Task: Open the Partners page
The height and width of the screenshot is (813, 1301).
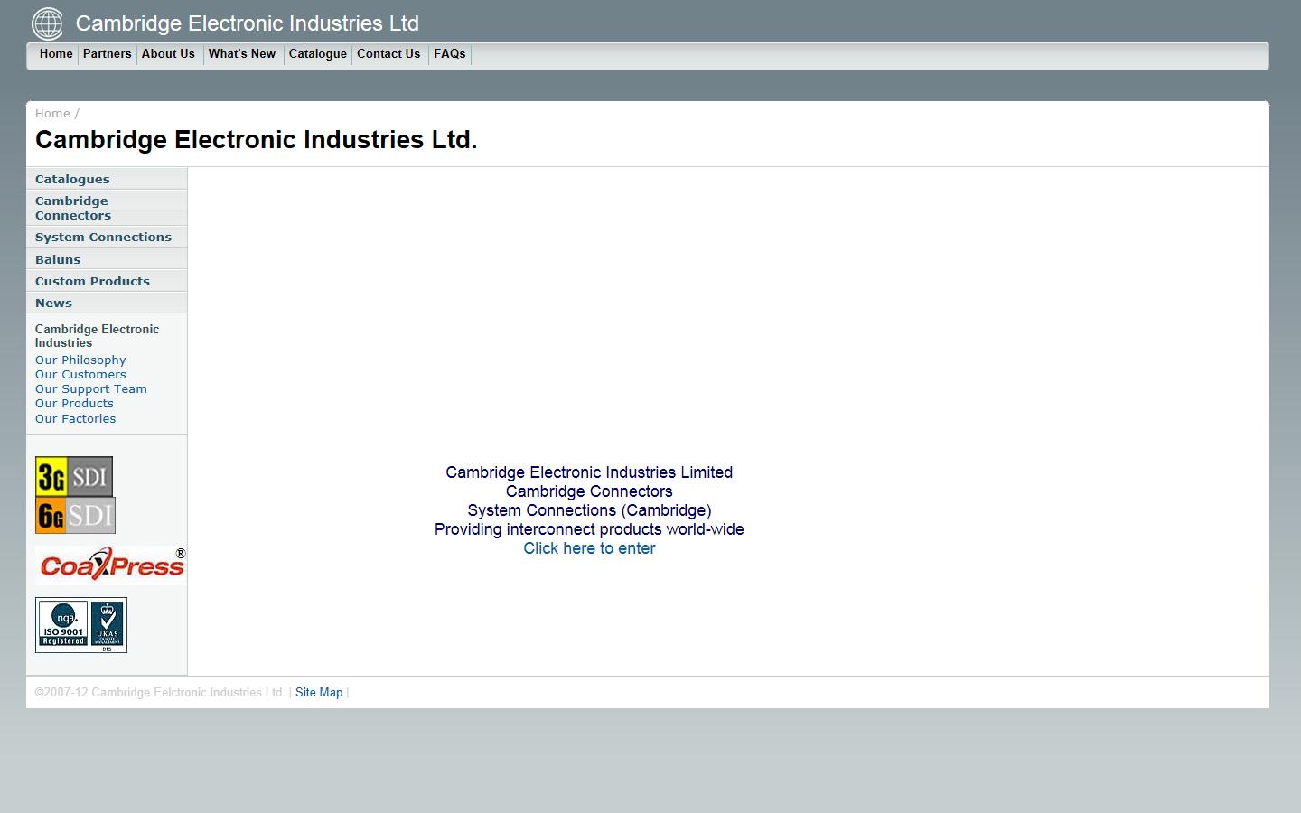Action: point(107,54)
